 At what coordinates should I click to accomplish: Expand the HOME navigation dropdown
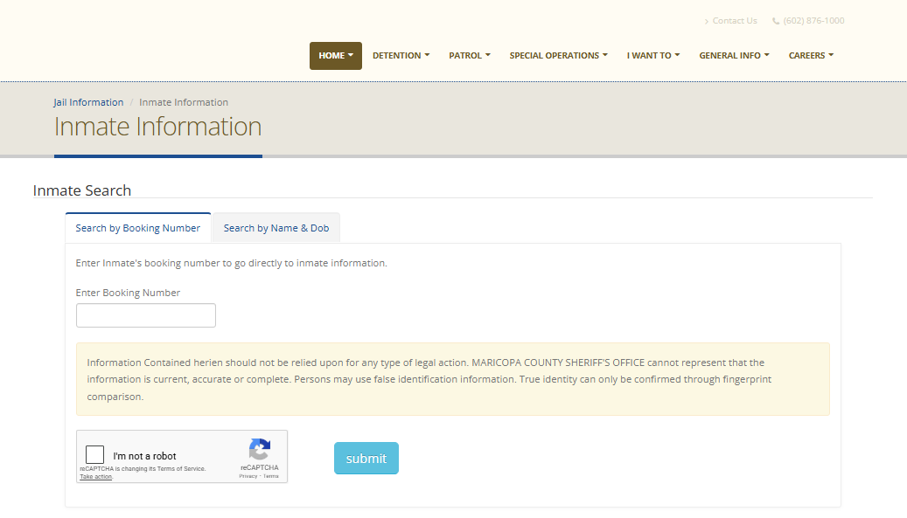(335, 56)
